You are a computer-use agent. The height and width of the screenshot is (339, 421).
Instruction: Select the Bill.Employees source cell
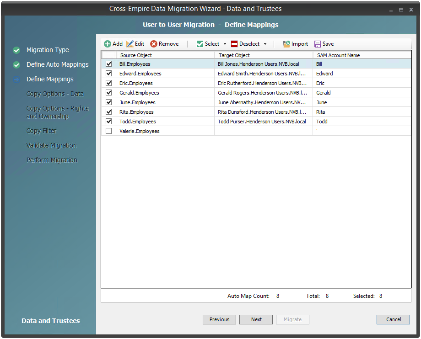coord(165,64)
